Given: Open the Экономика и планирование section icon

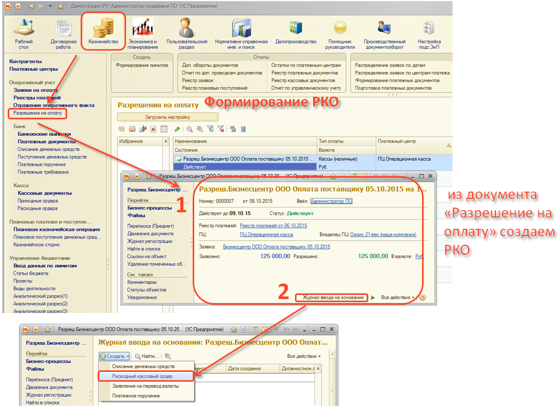Looking at the screenshot, I should [x=143, y=32].
